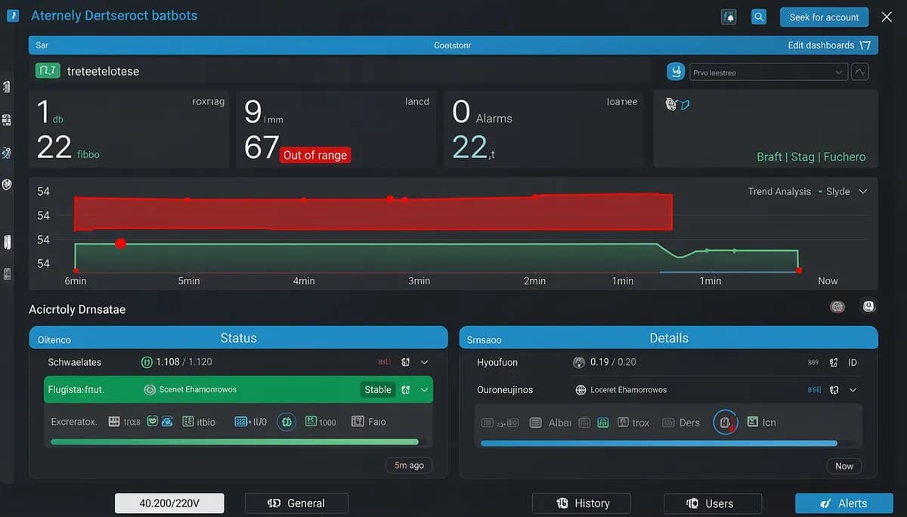The height and width of the screenshot is (517, 907).
Task: Click the itbio icon in the Status panel
Action: point(187,422)
